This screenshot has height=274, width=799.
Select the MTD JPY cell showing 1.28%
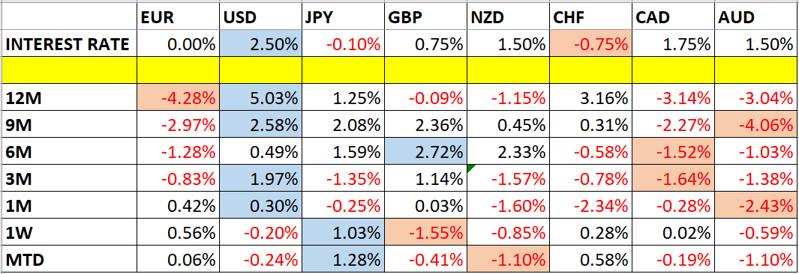344,259
